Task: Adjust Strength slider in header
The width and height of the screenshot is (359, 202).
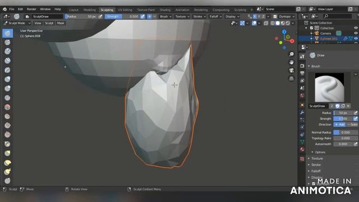Action: [122, 16]
